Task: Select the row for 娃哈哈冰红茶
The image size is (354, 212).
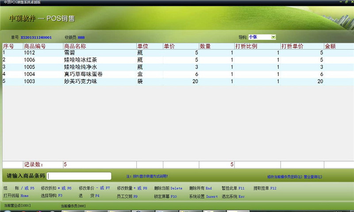Action: pyautogui.click(x=178, y=60)
